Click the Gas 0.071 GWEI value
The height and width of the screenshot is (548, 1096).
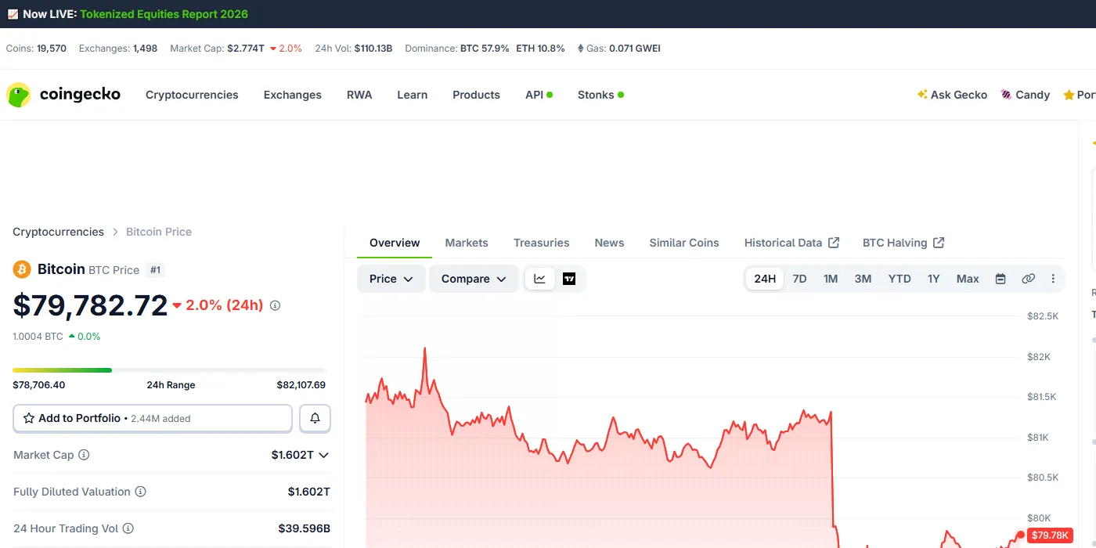[635, 49]
